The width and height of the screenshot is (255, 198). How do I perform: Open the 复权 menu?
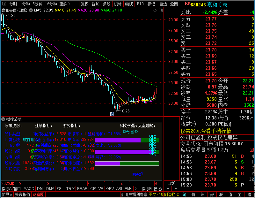click(x=84, y=4)
